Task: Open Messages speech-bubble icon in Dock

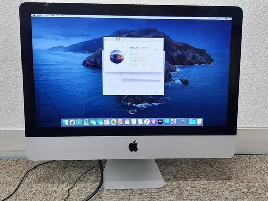Action: coord(100,122)
